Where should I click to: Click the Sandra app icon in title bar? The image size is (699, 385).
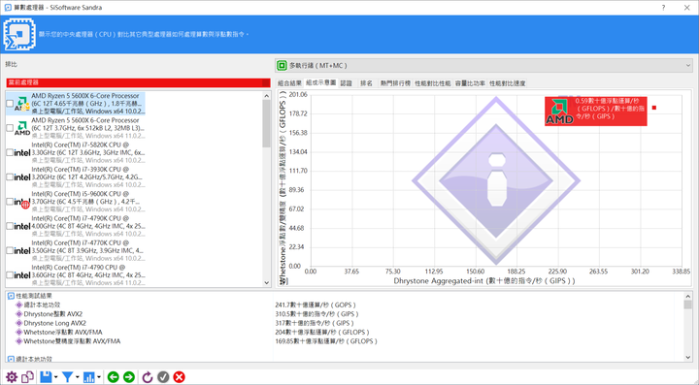[x=8, y=8]
